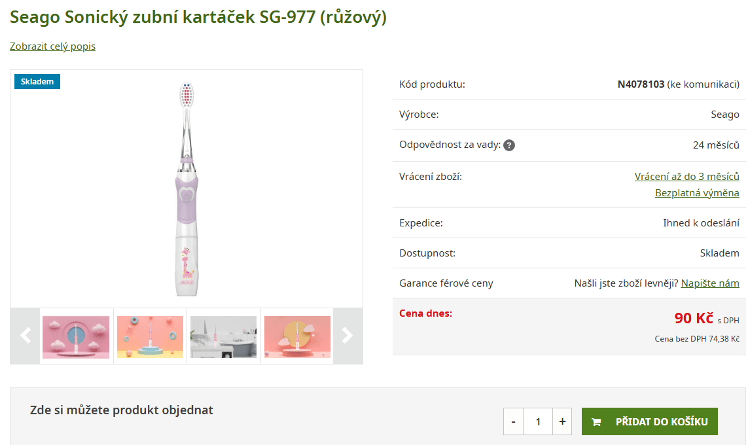Select the Skladem badge on the product image

37,81
